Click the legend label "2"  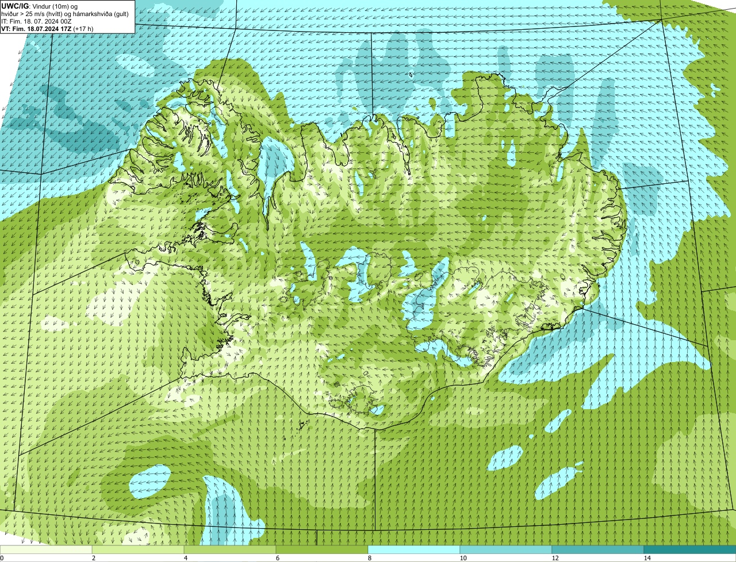(93, 558)
